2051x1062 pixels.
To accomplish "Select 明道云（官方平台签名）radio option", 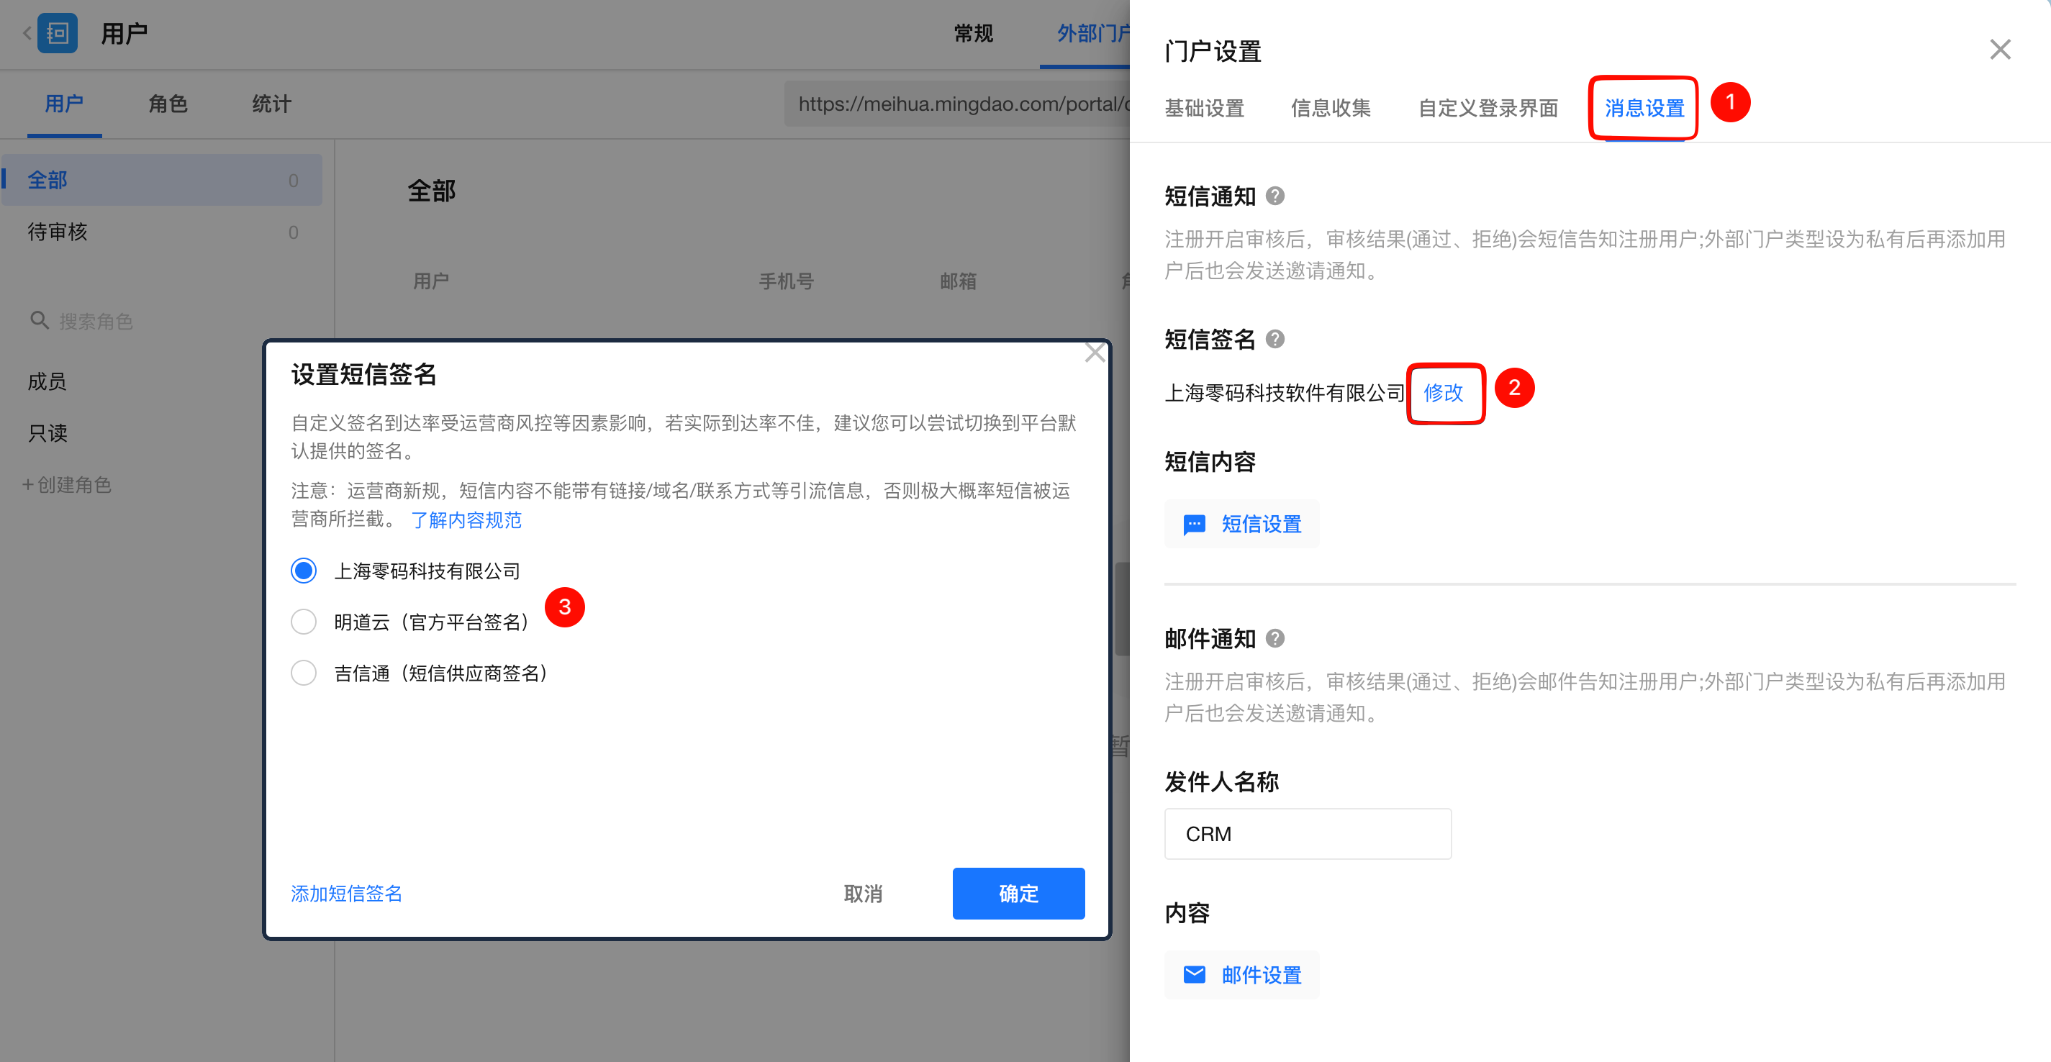I will [x=304, y=622].
